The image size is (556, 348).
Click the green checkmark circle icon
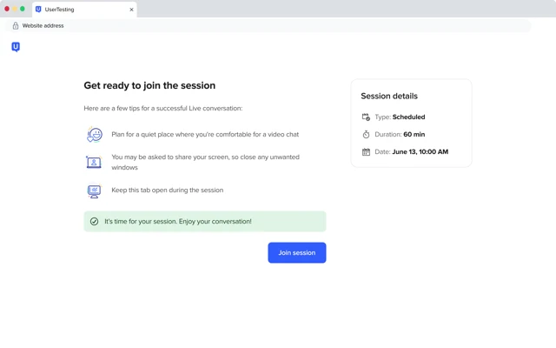pos(94,222)
